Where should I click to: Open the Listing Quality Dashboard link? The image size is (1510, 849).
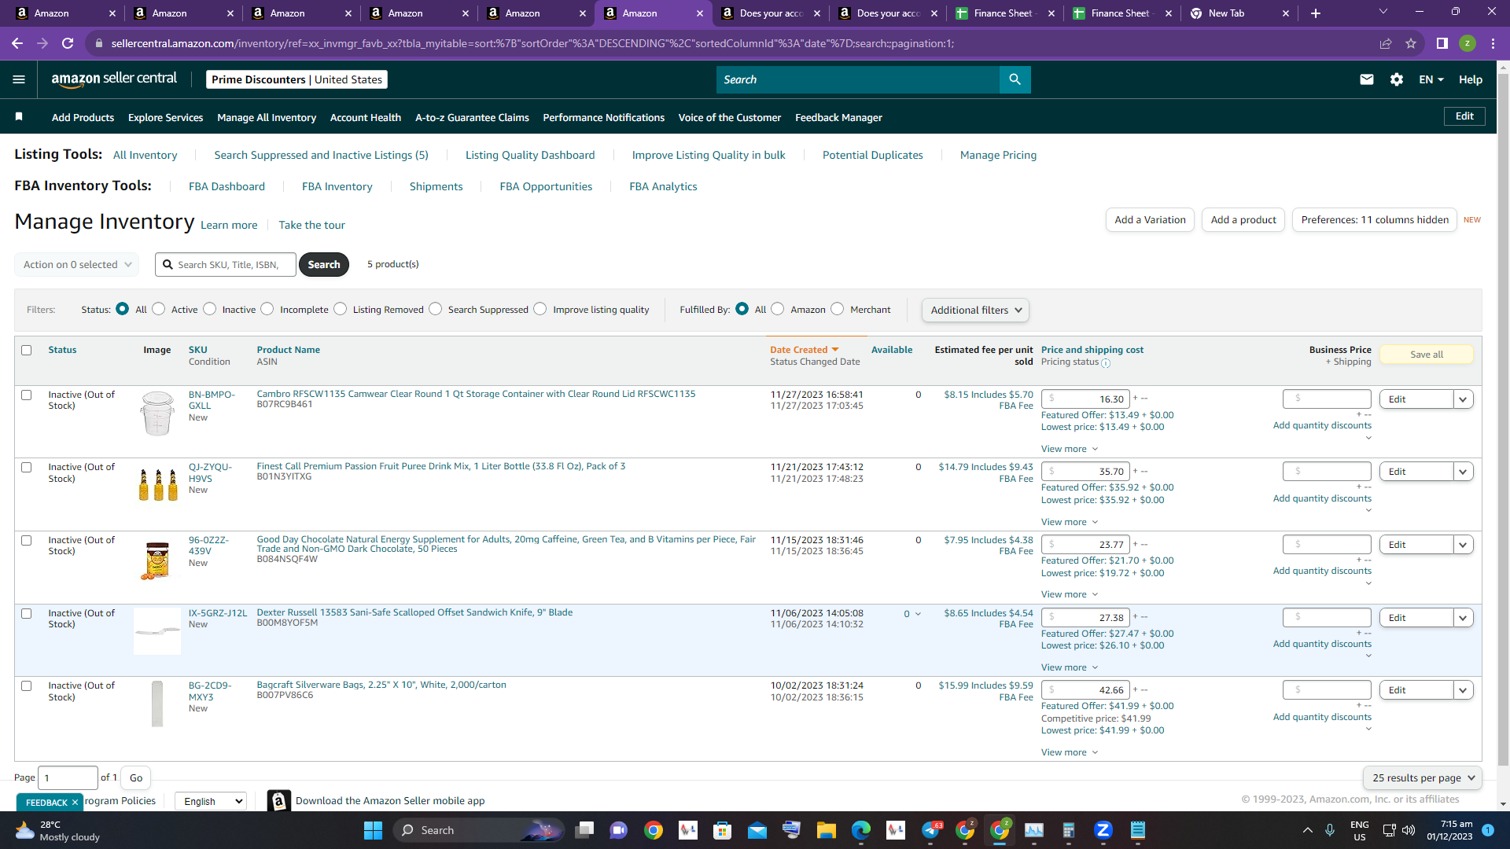(x=530, y=155)
